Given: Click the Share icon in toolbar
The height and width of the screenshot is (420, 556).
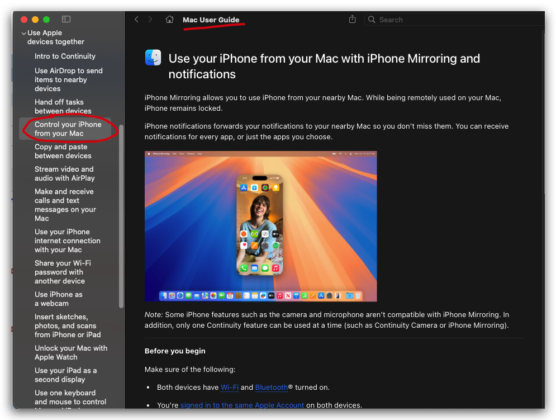Looking at the screenshot, I should coord(352,19).
